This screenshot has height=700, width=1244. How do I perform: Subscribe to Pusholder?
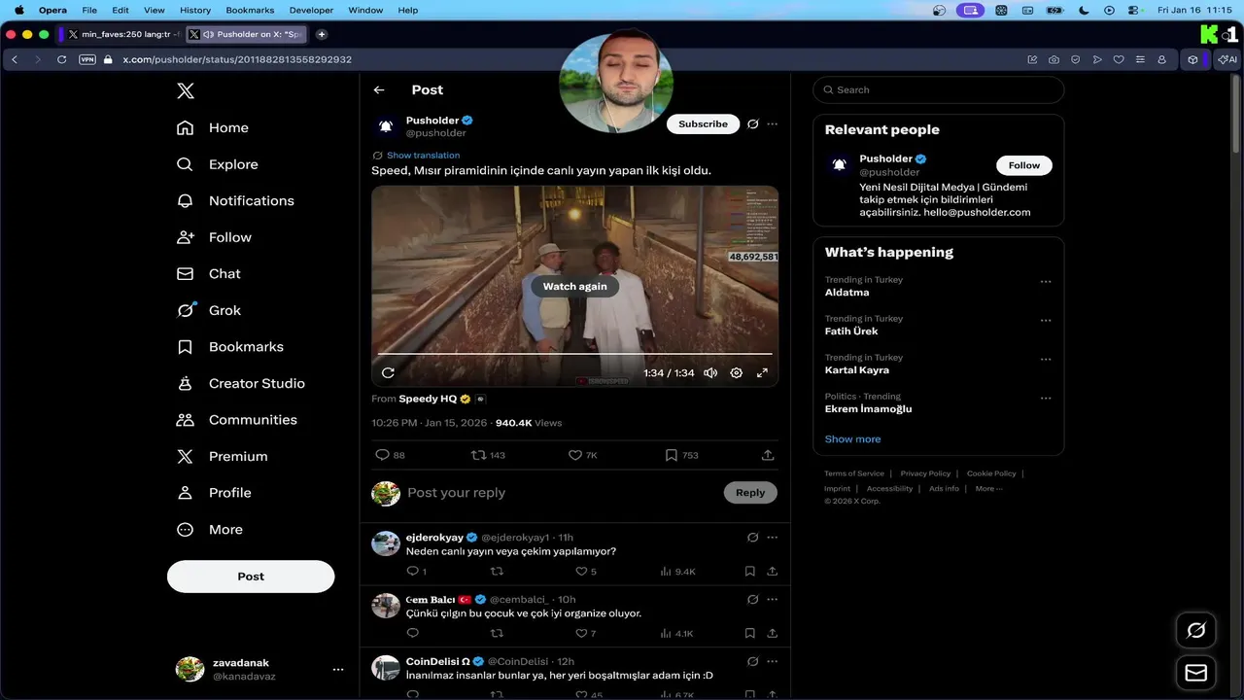tap(703, 124)
